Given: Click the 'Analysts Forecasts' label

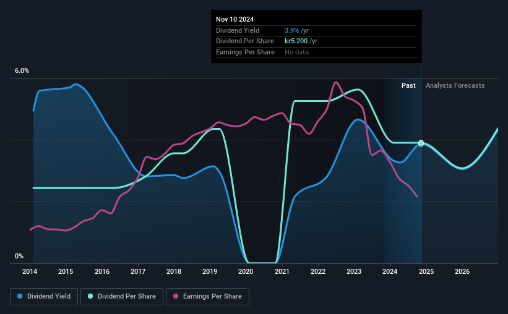Looking at the screenshot, I should tap(455, 85).
